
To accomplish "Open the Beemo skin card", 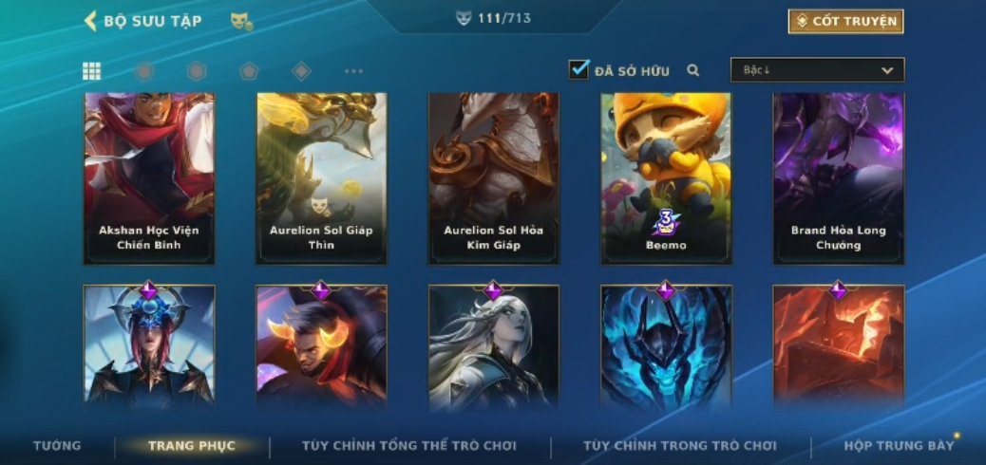I will pyautogui.click(x=666, y=178).
